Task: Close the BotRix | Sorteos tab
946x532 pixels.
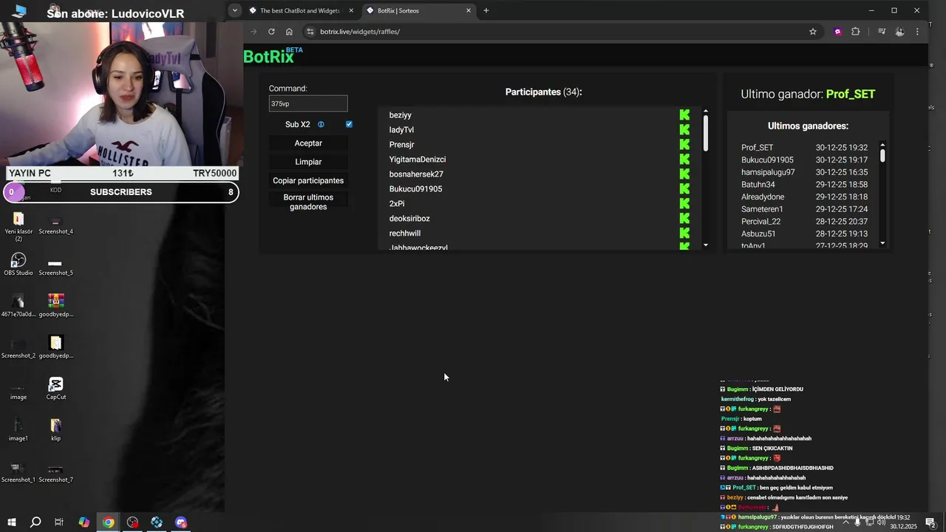Action: point(469,10)
